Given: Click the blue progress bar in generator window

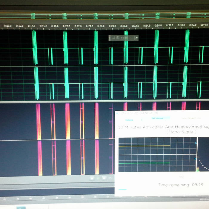Looking at the screenshot, I should coord(122,189).
